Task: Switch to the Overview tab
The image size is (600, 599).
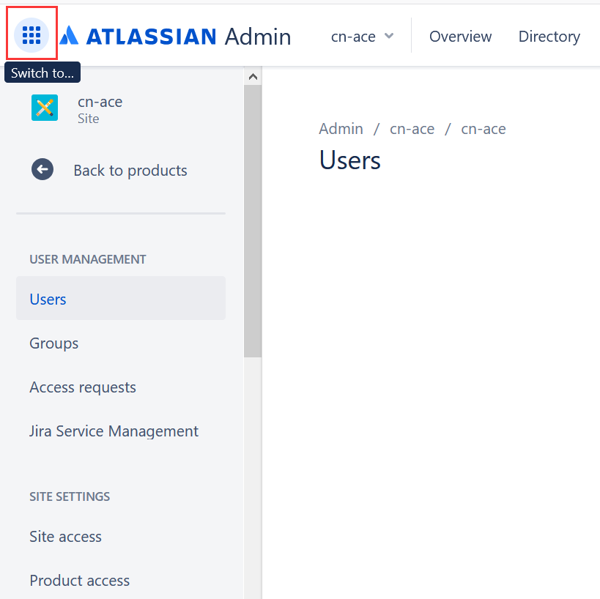Action: tap(460, 36)
